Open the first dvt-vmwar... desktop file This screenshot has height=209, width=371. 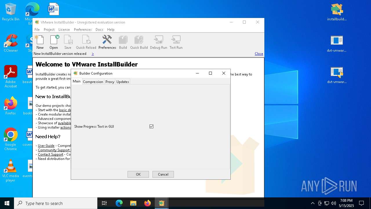pos(337,44)
